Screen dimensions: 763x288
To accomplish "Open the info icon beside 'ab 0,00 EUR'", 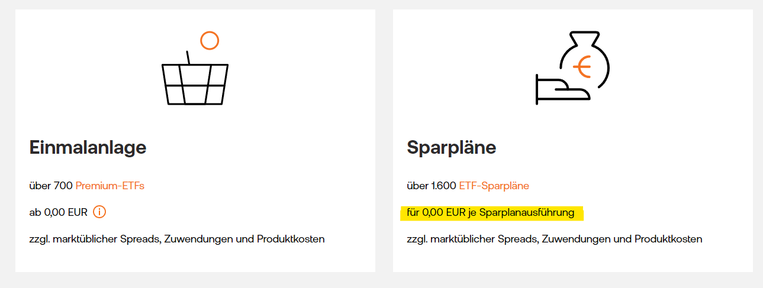I will (99, 212).
